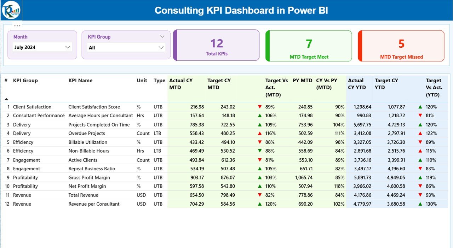Select the MTD Target Missed card showing 5
This screenshot has height=248, width=453.
coord(400,46)
